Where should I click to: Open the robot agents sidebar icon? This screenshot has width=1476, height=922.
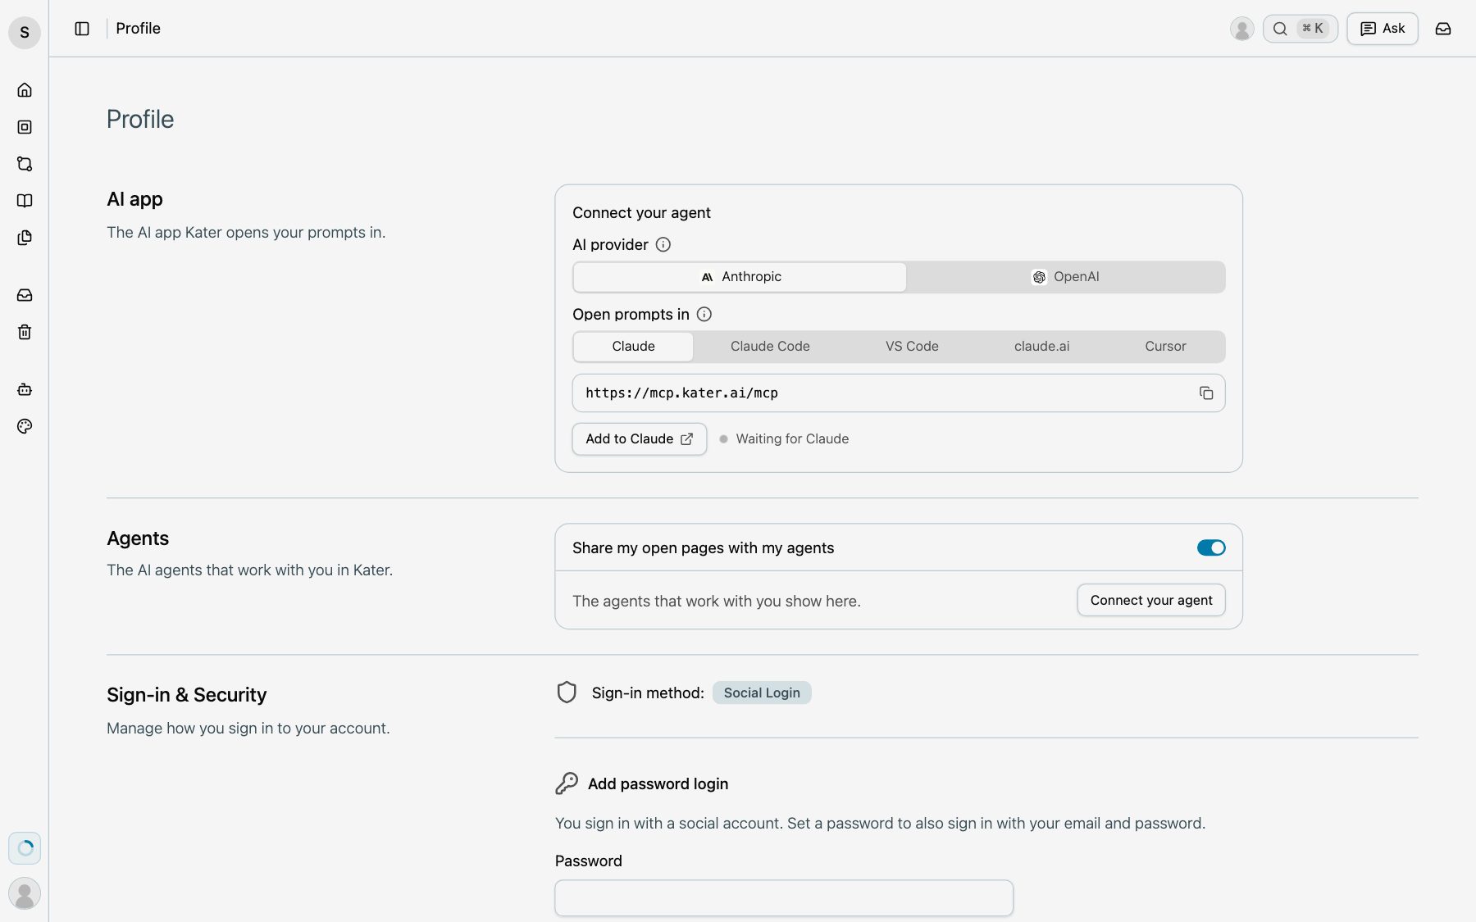coord(25,389)
